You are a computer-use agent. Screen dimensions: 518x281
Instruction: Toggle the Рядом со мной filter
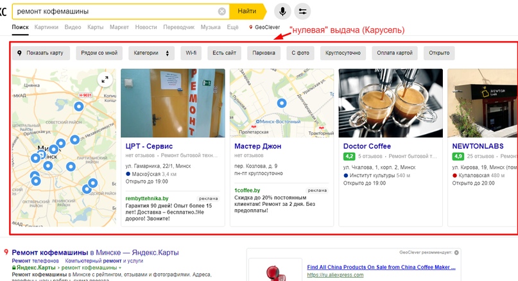pos(99,53)
